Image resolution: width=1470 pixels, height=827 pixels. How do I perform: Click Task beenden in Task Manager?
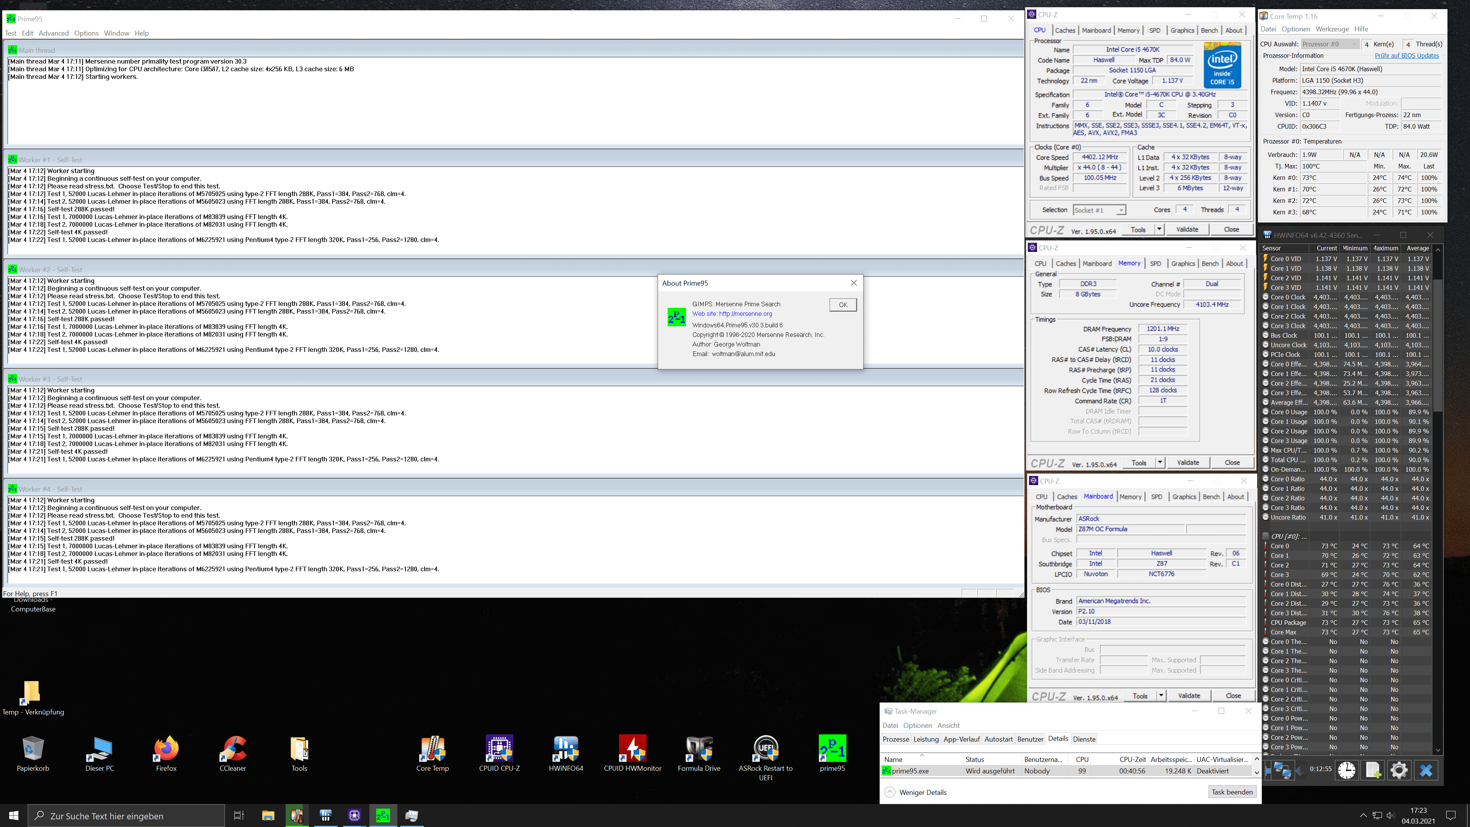click(1232, 792)
